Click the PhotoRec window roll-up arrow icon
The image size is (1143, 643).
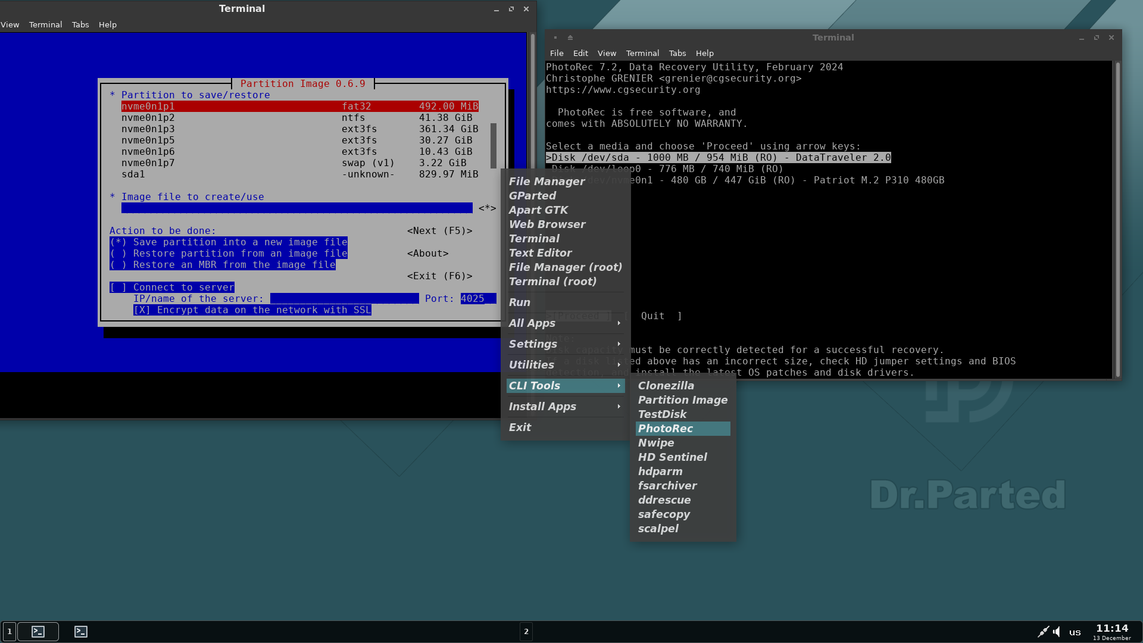(570, 38)
